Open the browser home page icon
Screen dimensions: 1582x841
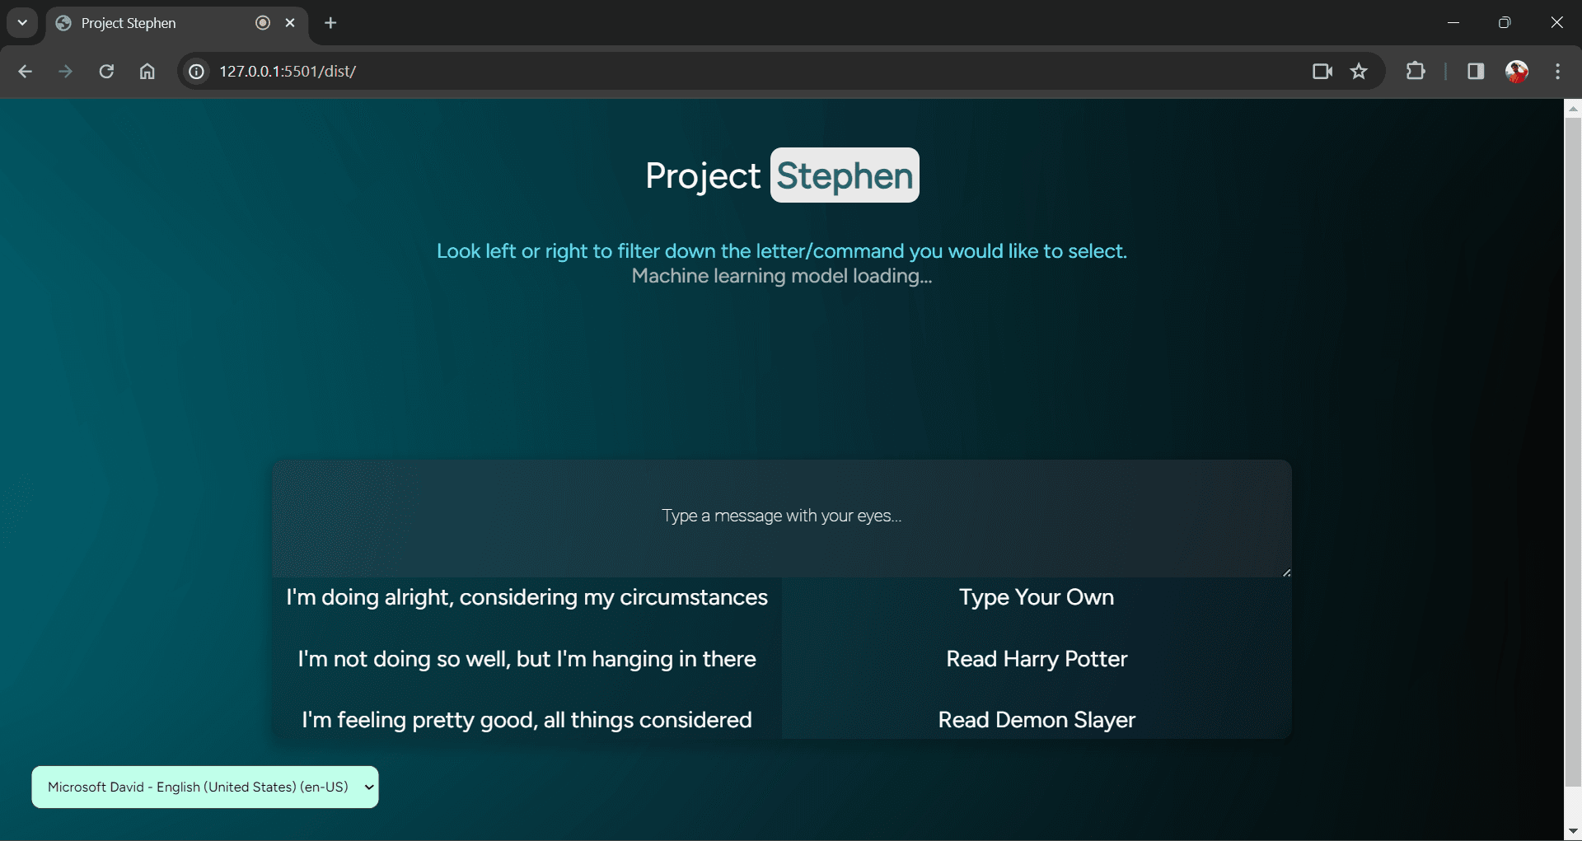click(147, 71)
